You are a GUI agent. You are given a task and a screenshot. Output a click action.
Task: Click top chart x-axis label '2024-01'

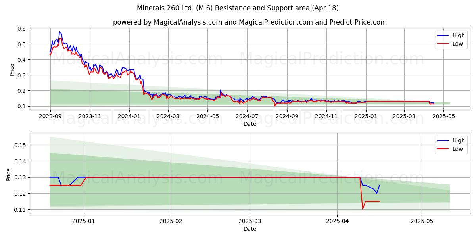tap(130, 117)
